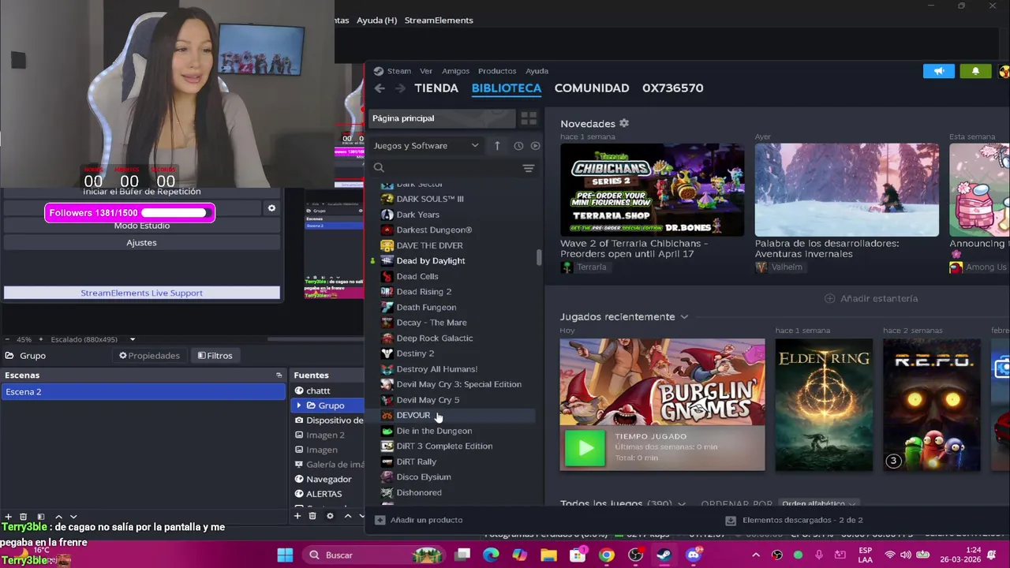
Task: Click Página principal button
Action: (442, 118)
